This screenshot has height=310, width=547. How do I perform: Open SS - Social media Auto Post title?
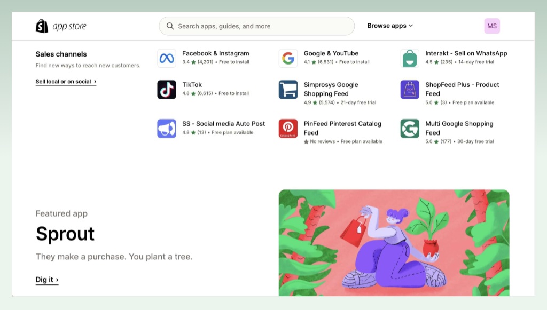[224, 124]
